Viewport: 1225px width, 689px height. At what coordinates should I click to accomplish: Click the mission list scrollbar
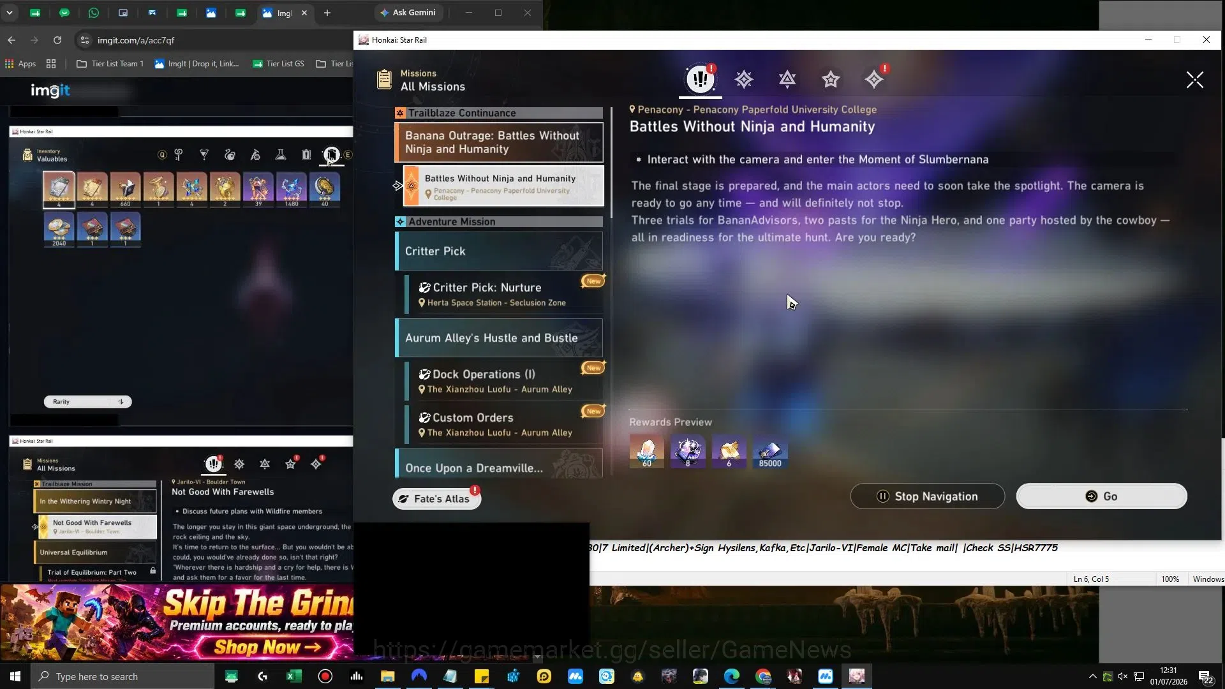[x=611, y=163]
